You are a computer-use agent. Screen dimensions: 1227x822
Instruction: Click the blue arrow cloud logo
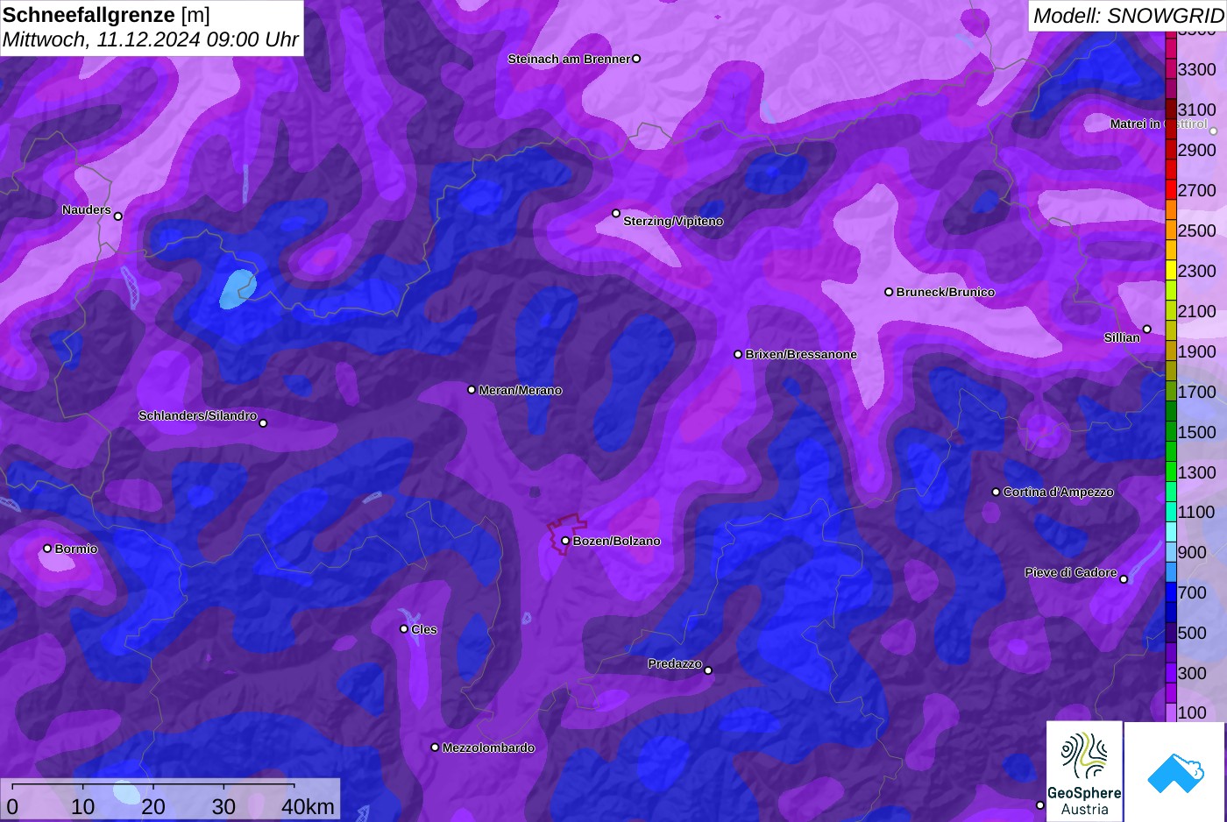pyautogui.click(x=1175, y=772)
